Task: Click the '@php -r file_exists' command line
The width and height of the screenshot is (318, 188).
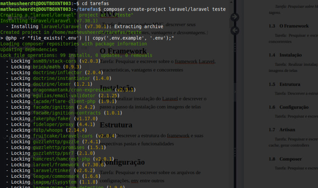Action: [x=87, y=38]
